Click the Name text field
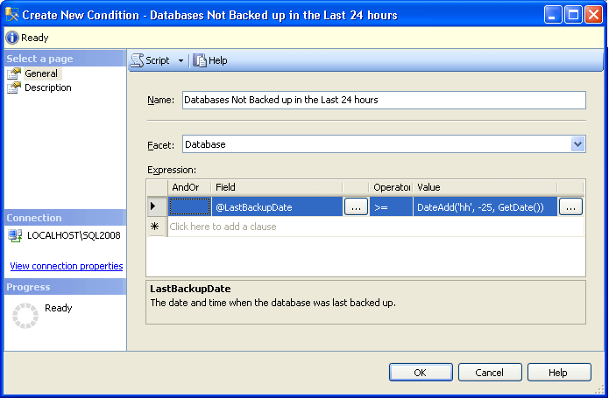The height and width of the screenshot is (398, 609). [384, 100]
